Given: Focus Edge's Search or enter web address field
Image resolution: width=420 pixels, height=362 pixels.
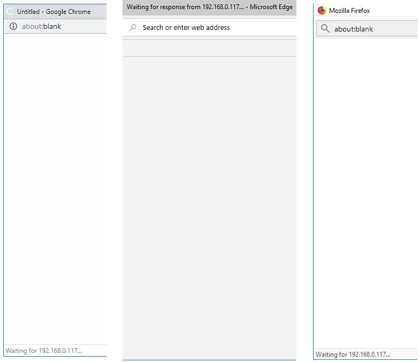Looking at the screenshot, I should coord(209,27).
